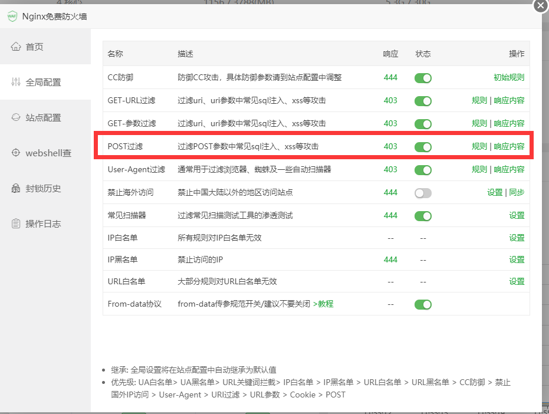Click the 444 response code for IP黑名单
549x414 pixels.
(x=390, y=259)
